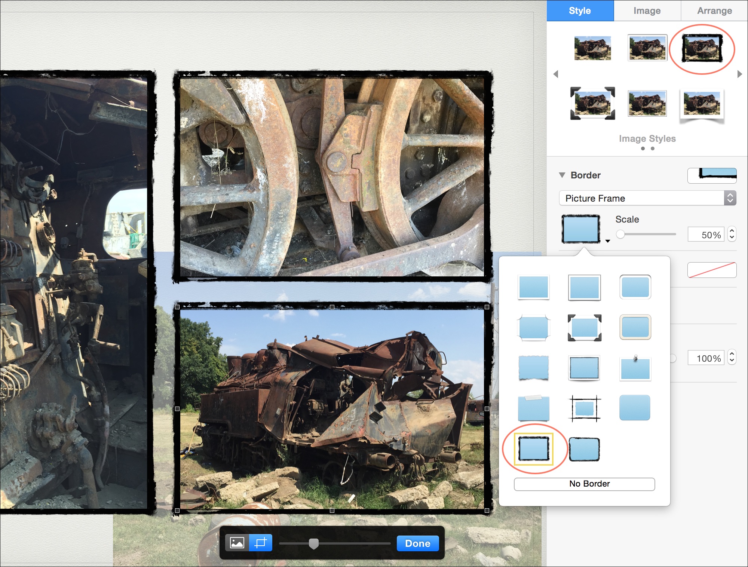748x567 pixels.
Task: Pick the cream rounded picture frame style
Action: point(635,327)
